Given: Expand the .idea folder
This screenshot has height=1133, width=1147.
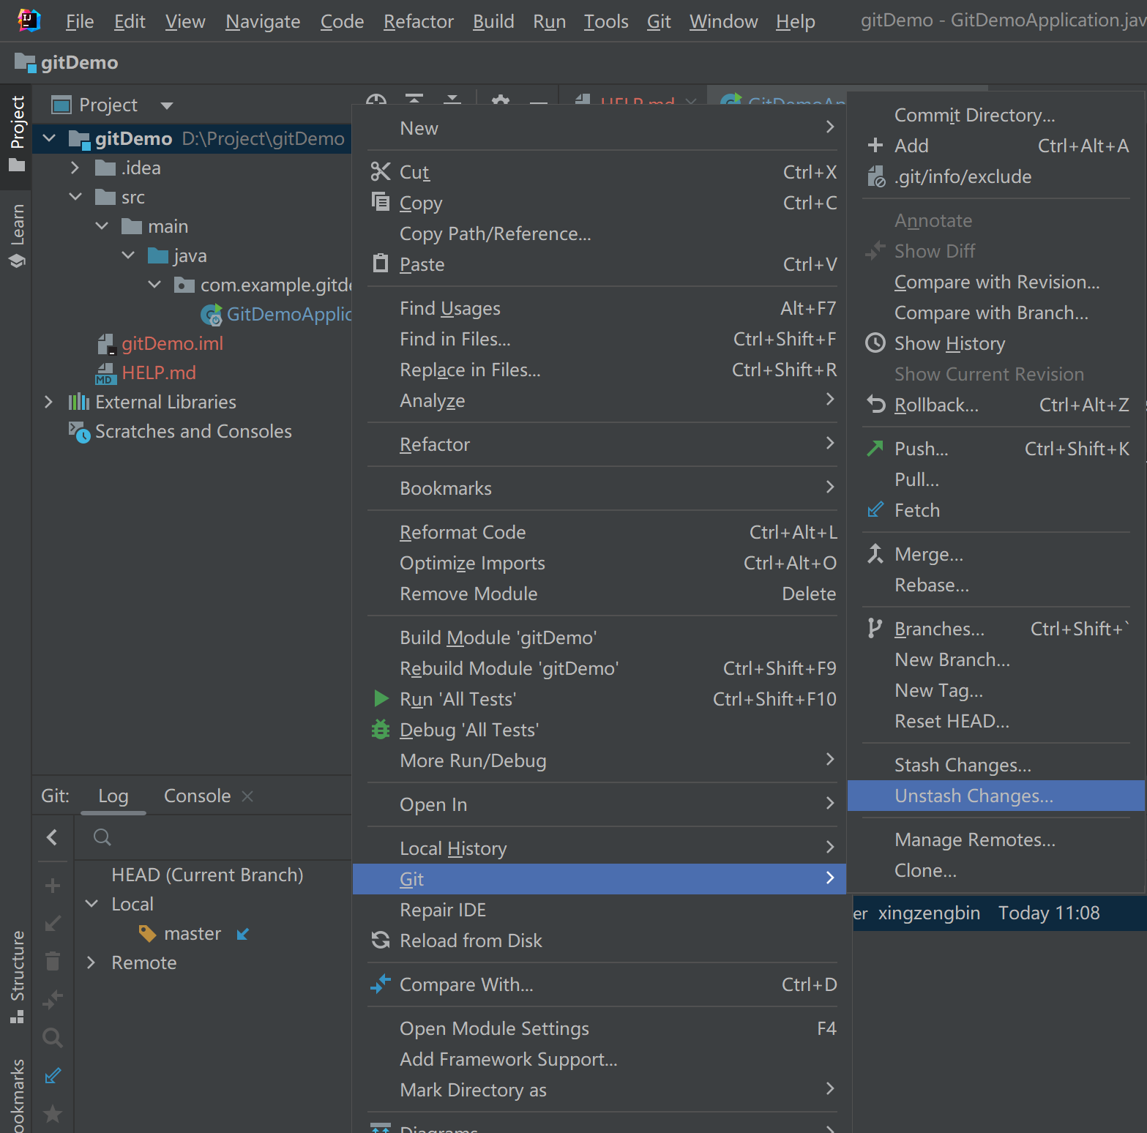Looking at the screenshot, I should 75,168.
